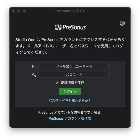Click the title bar empty area beside the title

click(x=106, y=11)
